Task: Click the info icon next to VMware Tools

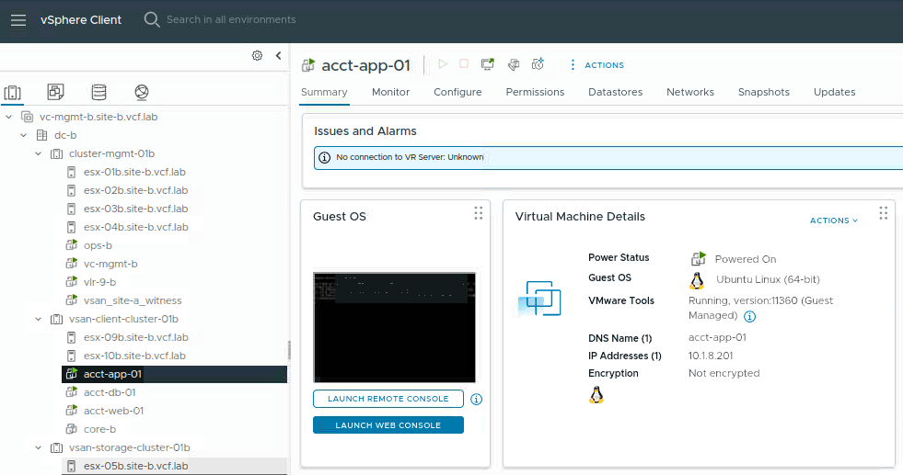Action: click(x=750, y=316)
